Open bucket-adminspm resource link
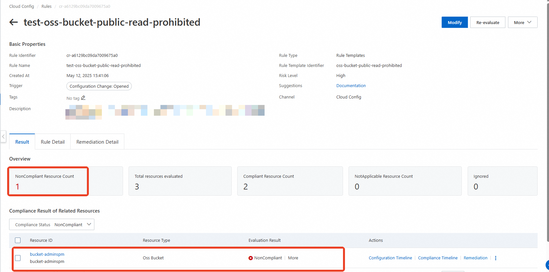Screen dimensions: 549x272 tap(47, 254)
